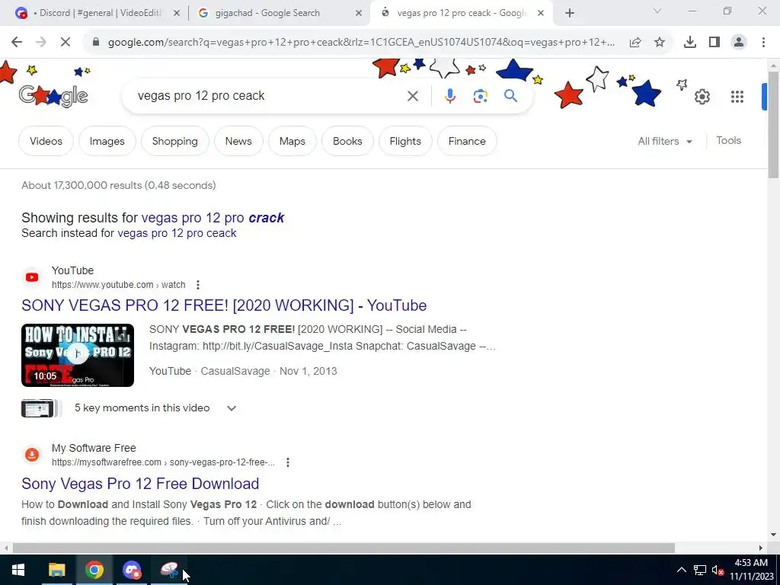Click the vertical page scrollbar
The height and width of the screenshot is (585, 780).
click(773, 124)
